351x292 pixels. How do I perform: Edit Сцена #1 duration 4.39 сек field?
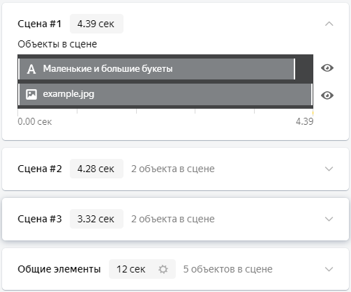point(96,24)
